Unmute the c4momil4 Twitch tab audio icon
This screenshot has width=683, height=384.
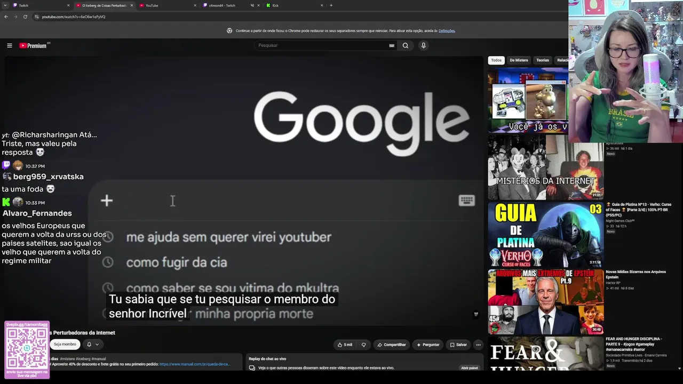(252, 5)
